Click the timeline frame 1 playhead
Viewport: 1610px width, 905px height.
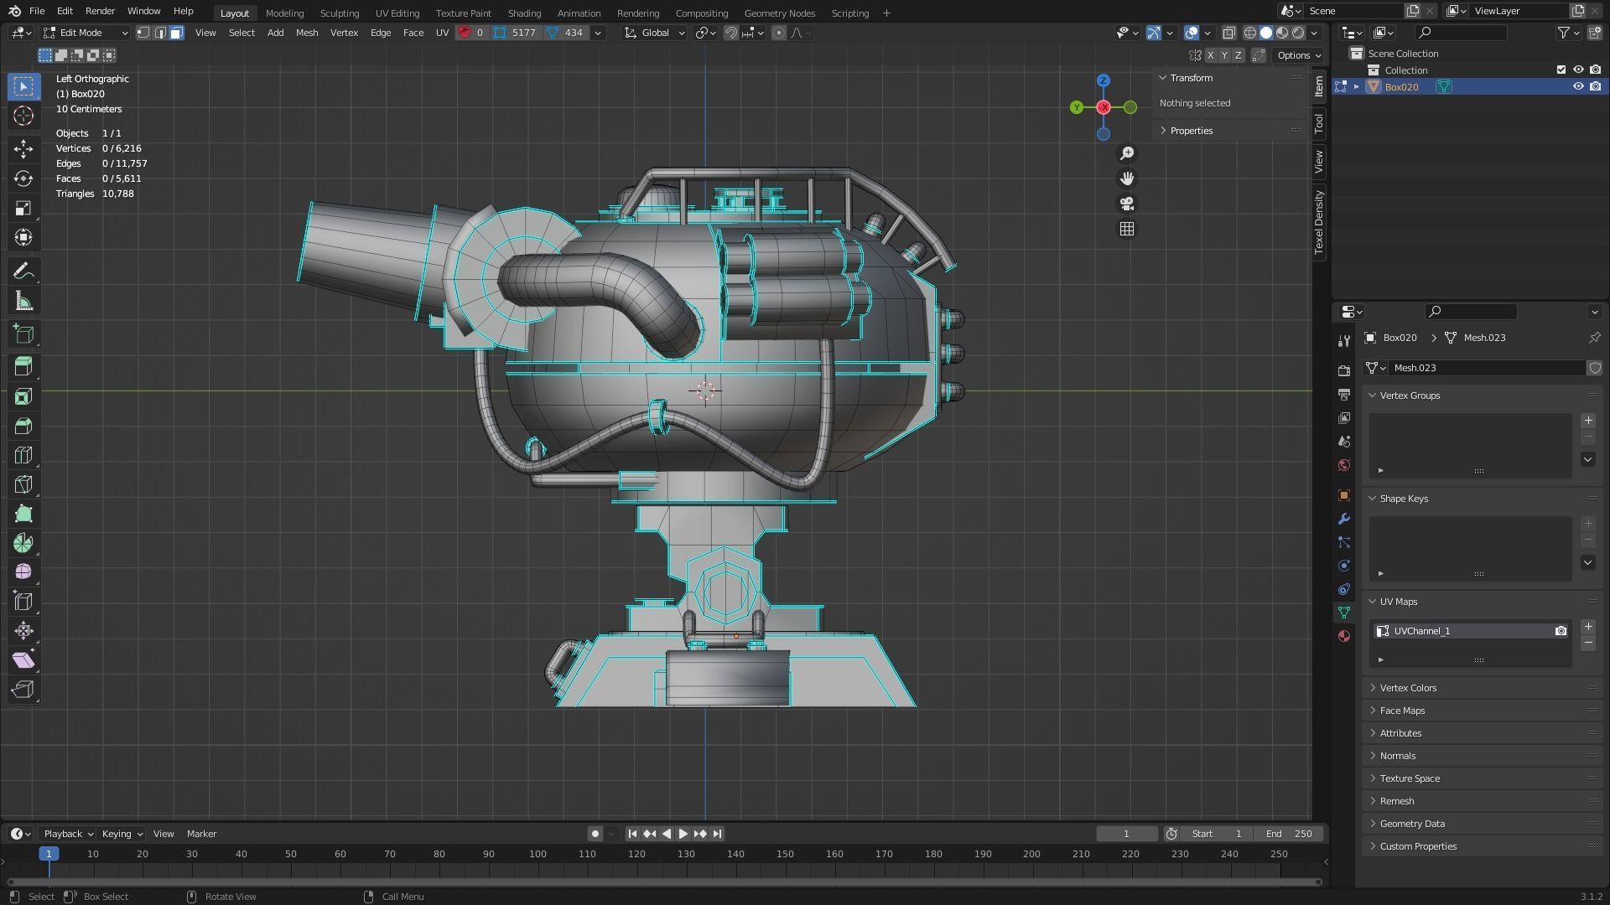tap(49, 854)
